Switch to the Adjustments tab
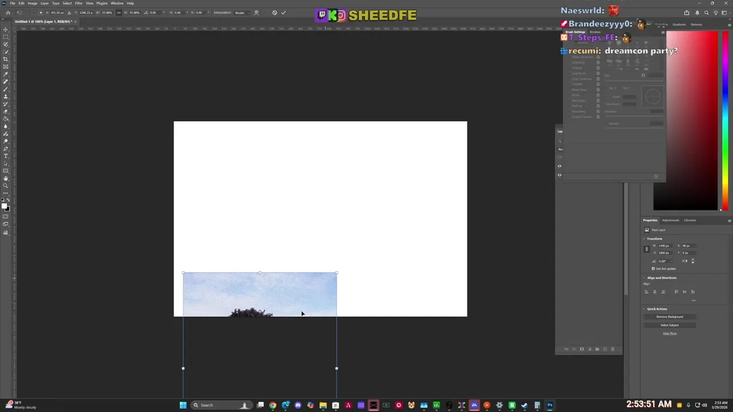The image size is (733, 412). pyautogui.click(x=671, y=220)
